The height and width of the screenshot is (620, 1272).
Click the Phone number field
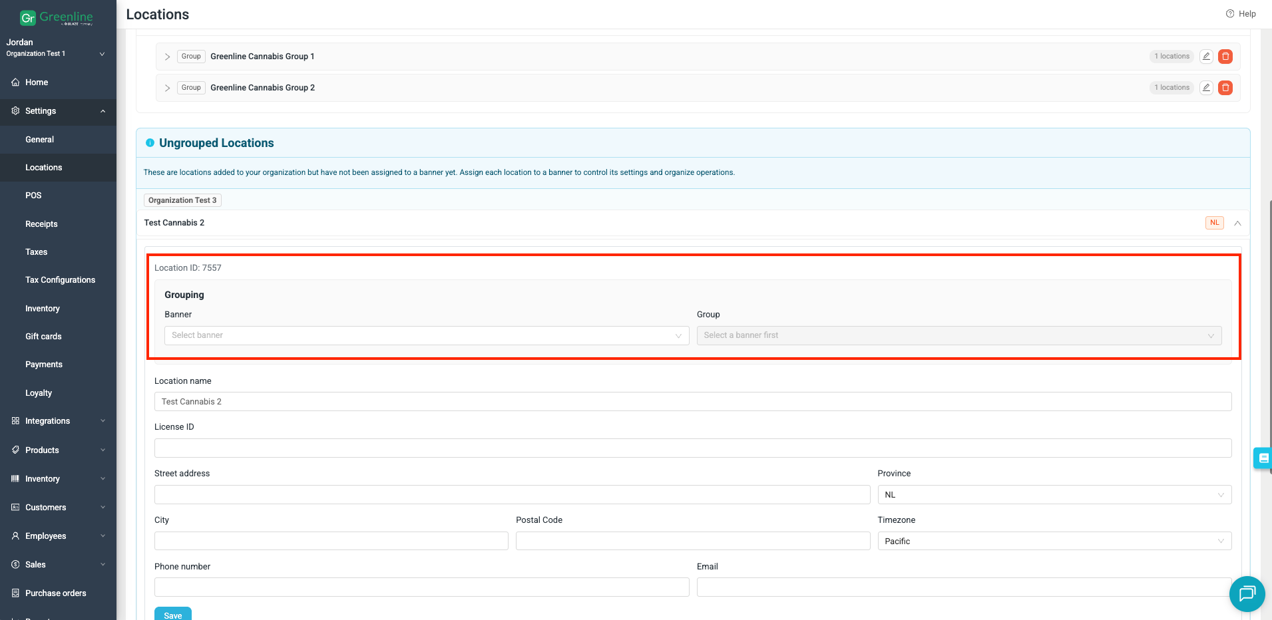tap(422, 587)
